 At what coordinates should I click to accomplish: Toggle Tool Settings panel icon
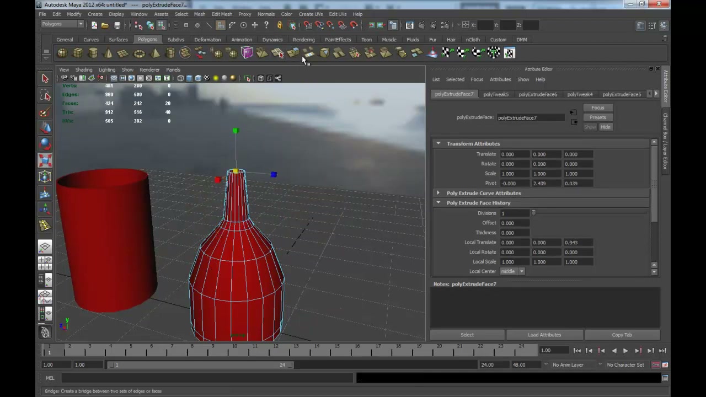tap(652, 25)
